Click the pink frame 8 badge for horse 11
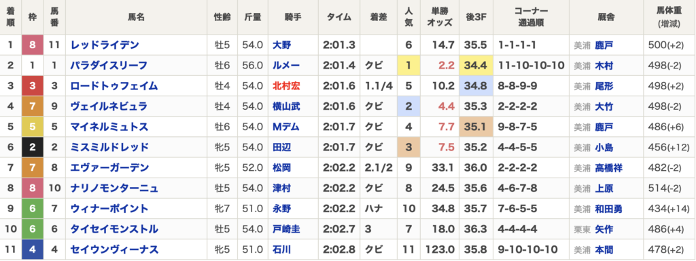 pyautogui.click(x=33, y=45)
